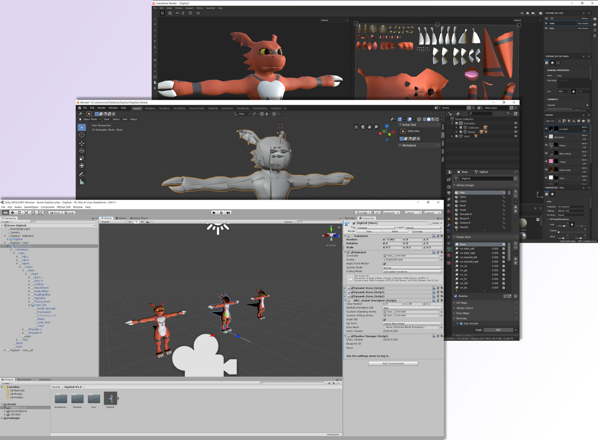Toggle Relative checkbox under Shape Keys
598x440 pixels.
(x=456, y=296)
